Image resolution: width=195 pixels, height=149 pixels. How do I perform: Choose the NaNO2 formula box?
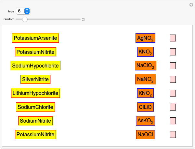pos(145,79)
